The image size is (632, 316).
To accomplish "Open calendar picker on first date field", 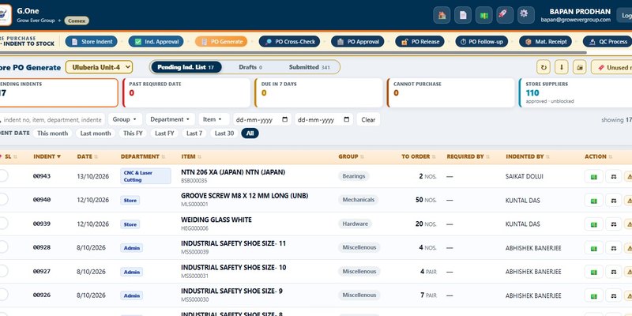I will pyautogui.click(x=285, y=120).
